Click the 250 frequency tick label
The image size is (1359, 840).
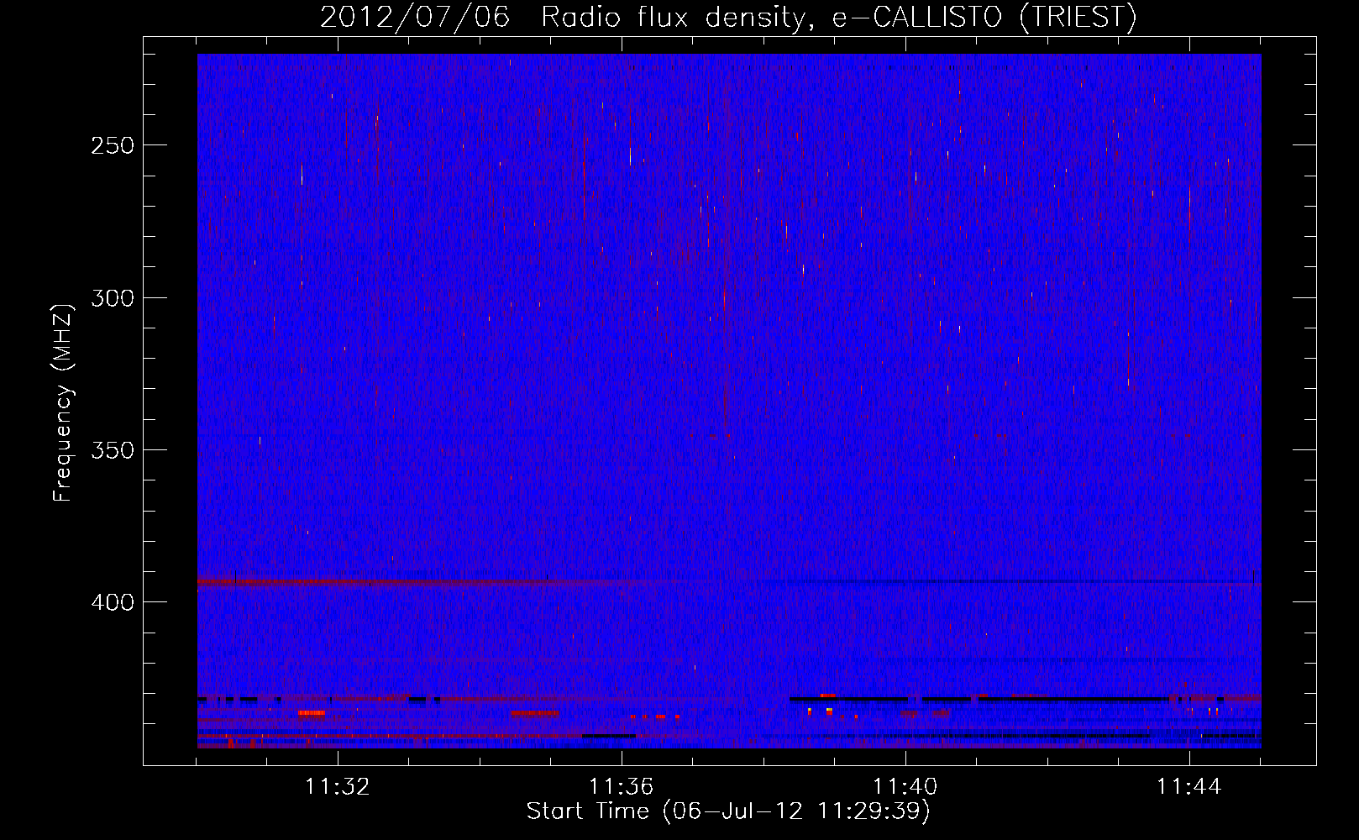pyautogui.click(x=113, y=145)
